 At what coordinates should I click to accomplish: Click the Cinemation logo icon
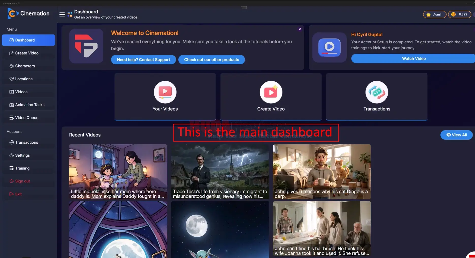[13, 14]
